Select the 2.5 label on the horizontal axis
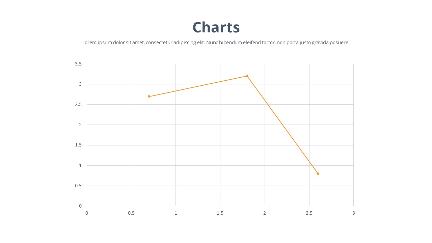The height and width of the screenshot is (243, 432). click(x=309, y=213)
